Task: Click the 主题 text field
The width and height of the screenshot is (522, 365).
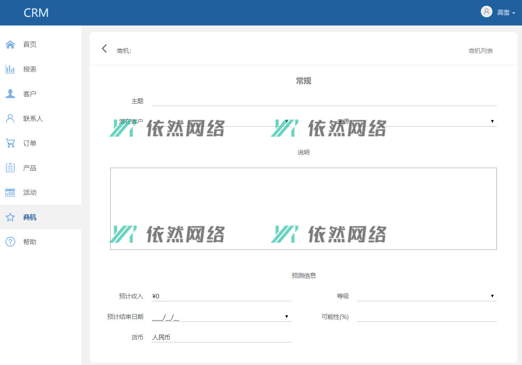Action: 324,101
